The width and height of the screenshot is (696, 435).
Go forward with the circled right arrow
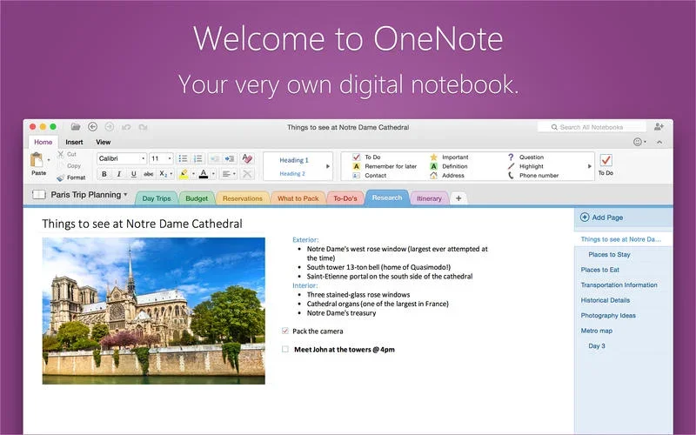pos(110,127)
